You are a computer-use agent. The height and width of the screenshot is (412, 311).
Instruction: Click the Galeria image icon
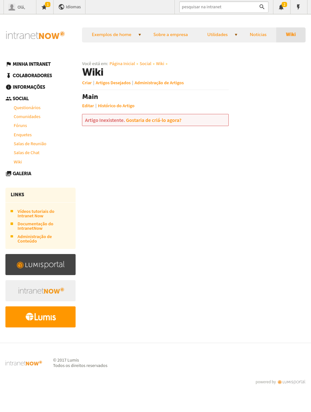9,174
